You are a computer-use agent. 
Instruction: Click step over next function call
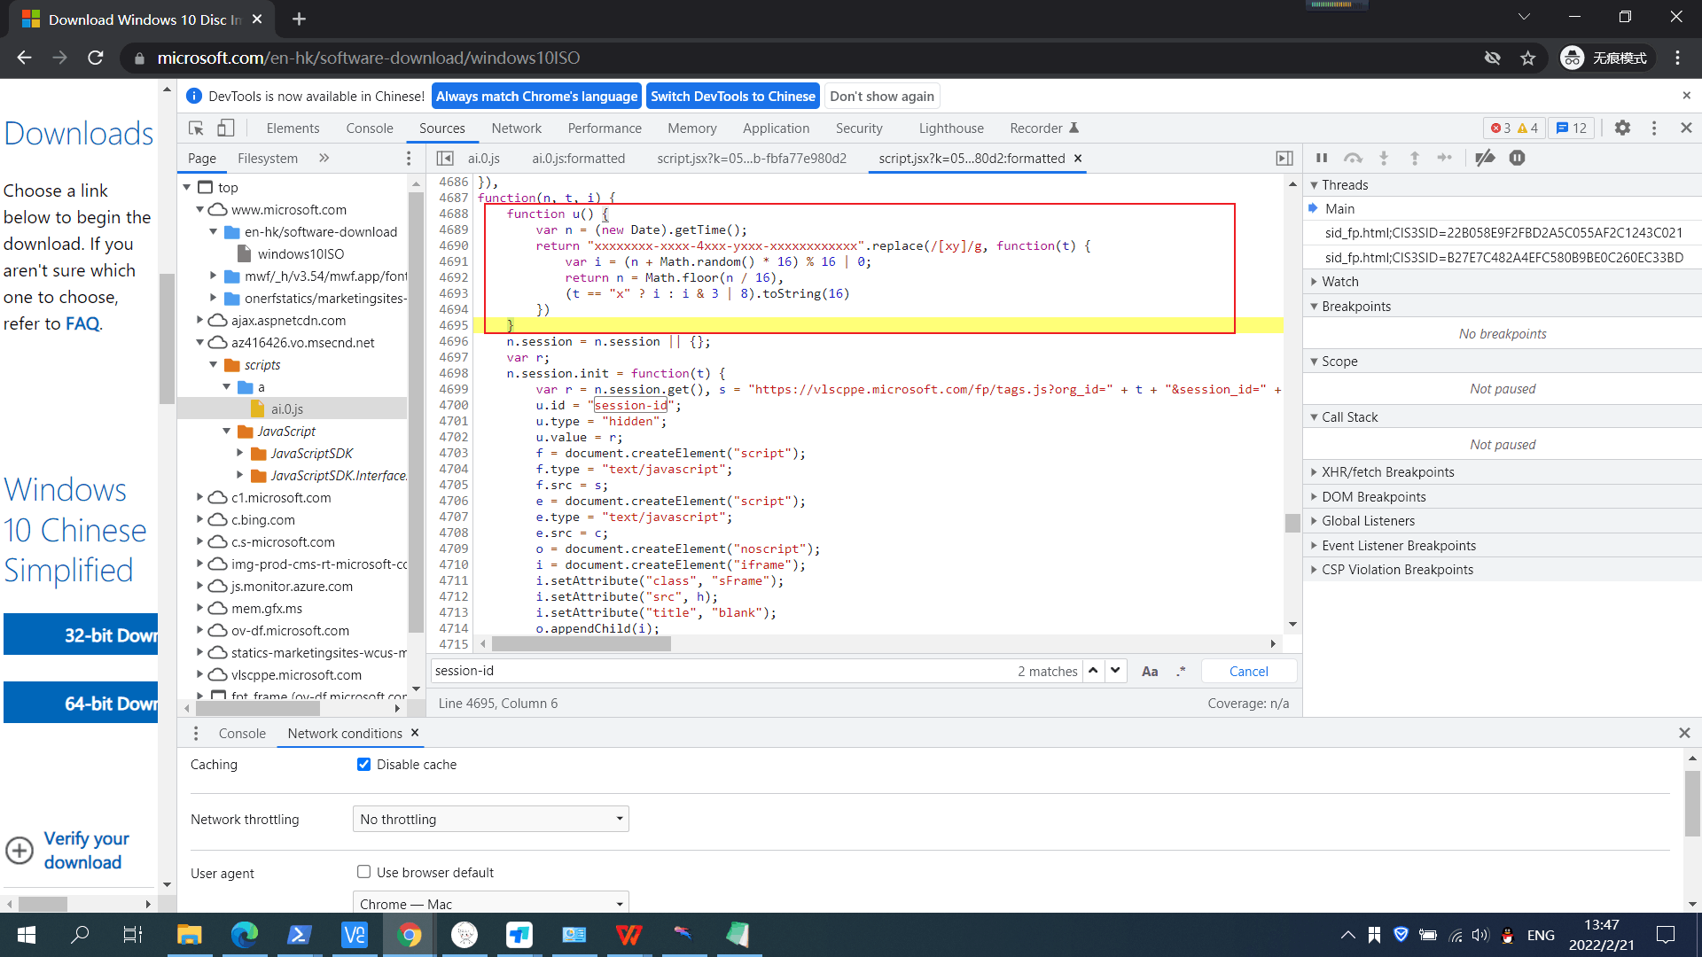coord(1353,158)
